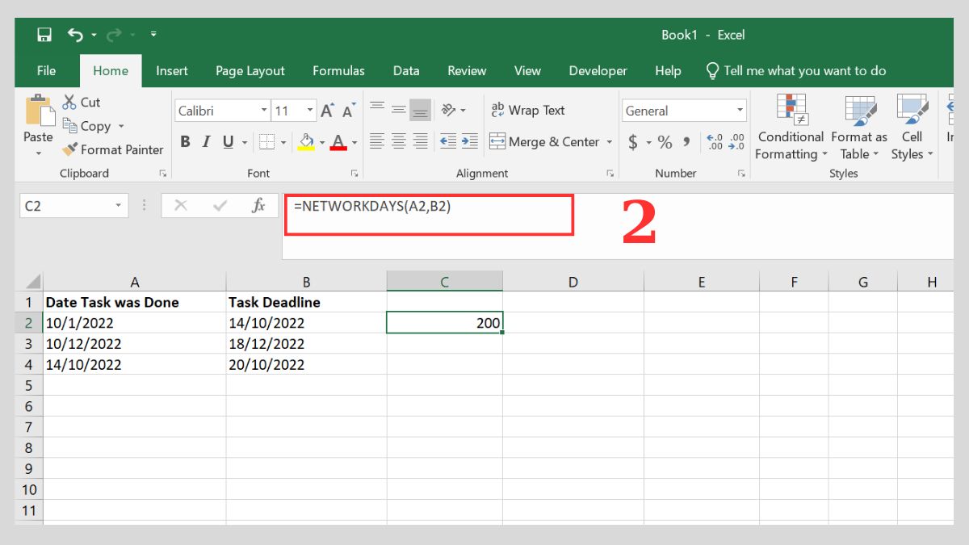The width and height of the screenshot is (969, 545).
Task: Click the Increase Decimal icon
Action: tap(715, 141)
